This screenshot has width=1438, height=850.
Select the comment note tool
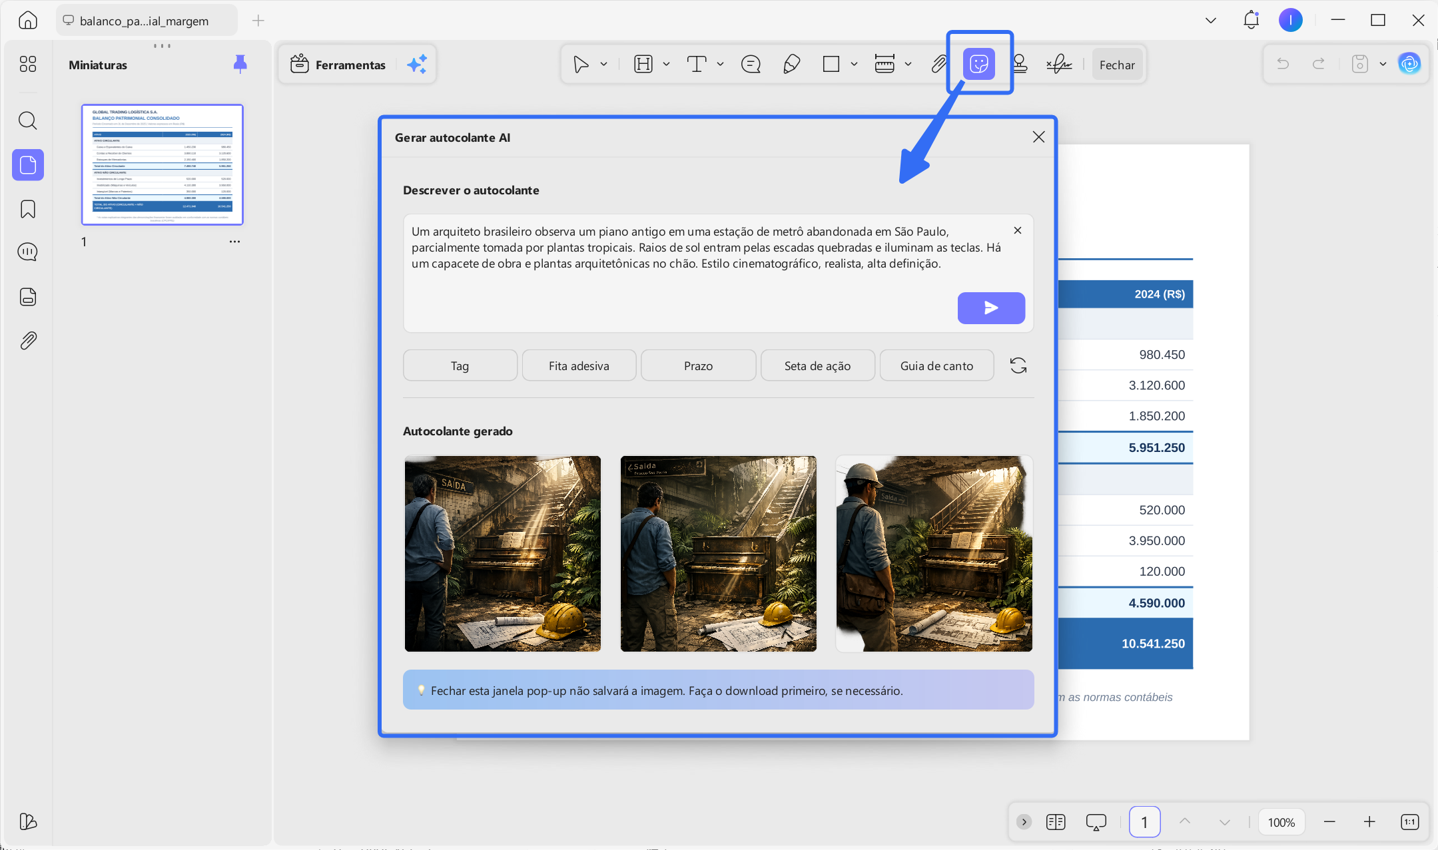coord(751,64)
